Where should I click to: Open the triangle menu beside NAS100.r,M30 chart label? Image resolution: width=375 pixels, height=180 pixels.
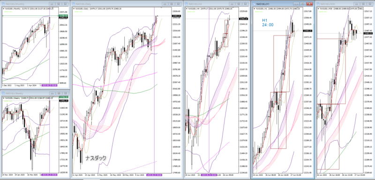click(x=319, y=9)
